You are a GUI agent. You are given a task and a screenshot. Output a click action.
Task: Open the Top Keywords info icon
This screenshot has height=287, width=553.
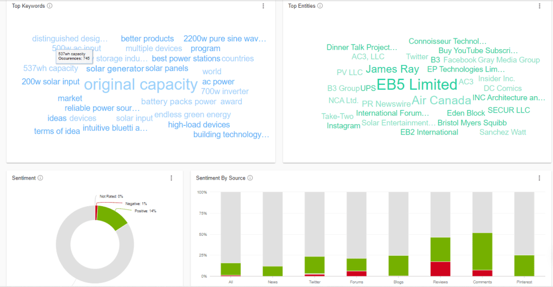[50, 6]
